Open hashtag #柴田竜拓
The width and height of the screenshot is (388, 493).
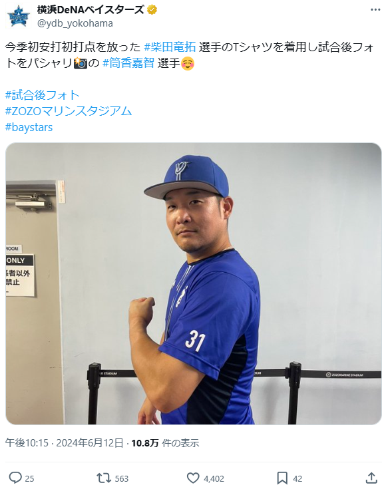tap(170, 47)
